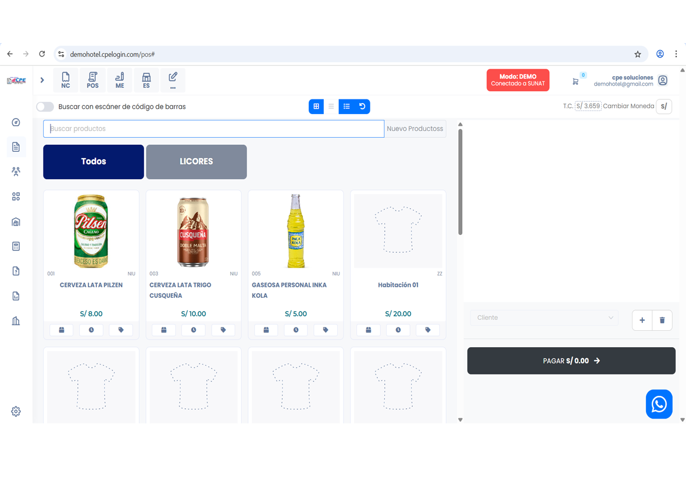686x485 pixels.
Task: Switch to list view of products
Action: point(346,106)
